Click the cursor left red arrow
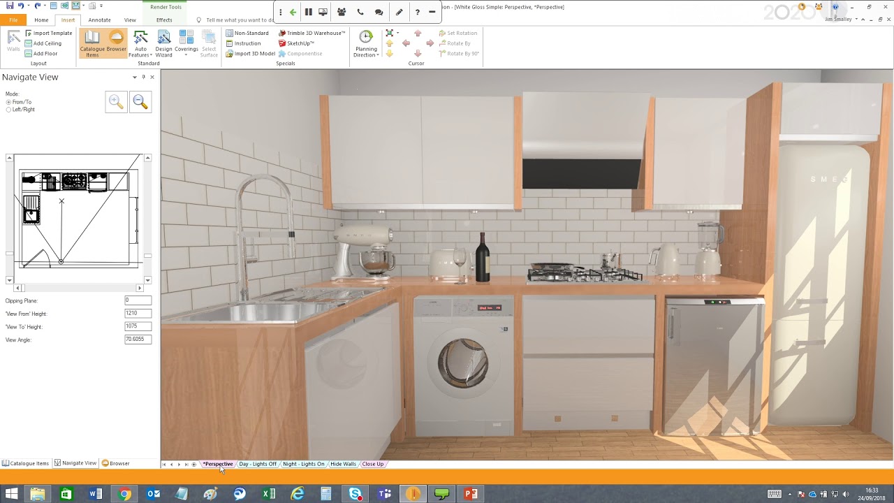This screenshot has height=503, width=894. pos(406,43)
